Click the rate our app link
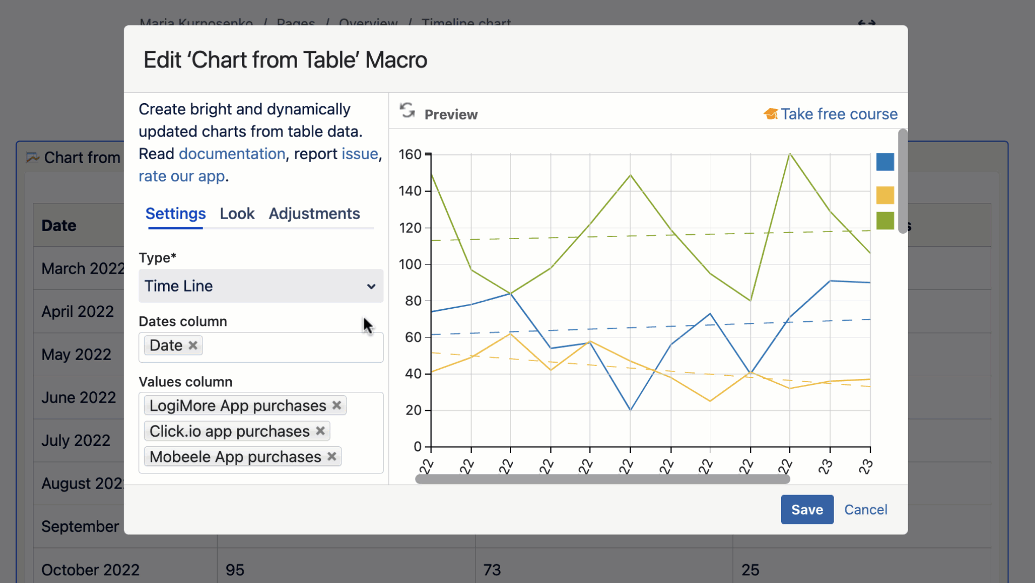The width and height of the screenshot is (1035, 583). pos(182,176)
